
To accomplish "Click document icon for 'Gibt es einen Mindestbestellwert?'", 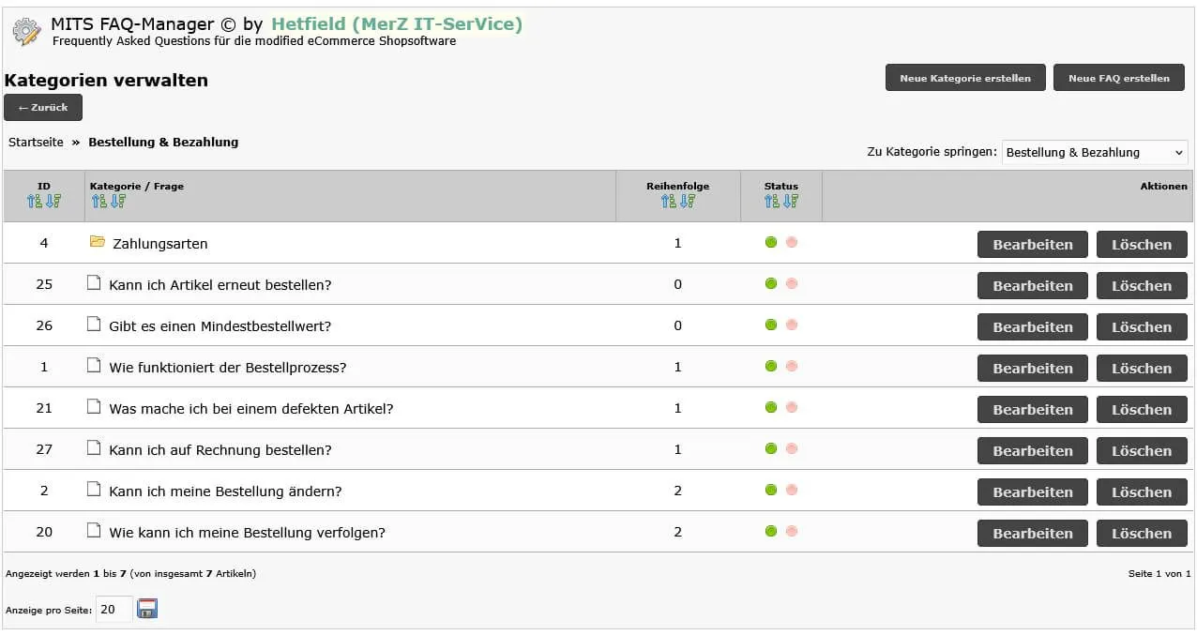I will pyautogui.click(x=94, y=325).
